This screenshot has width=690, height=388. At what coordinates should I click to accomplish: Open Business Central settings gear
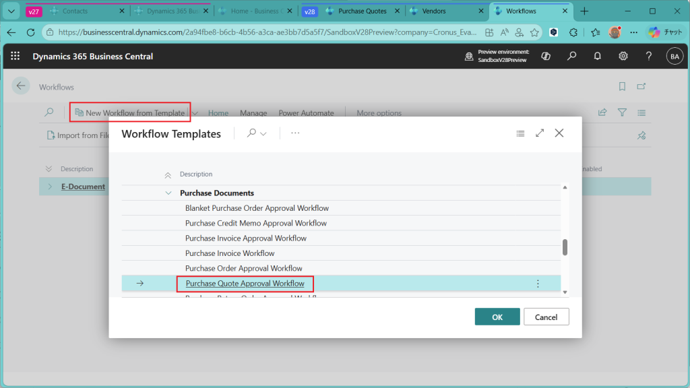point(623,57)
